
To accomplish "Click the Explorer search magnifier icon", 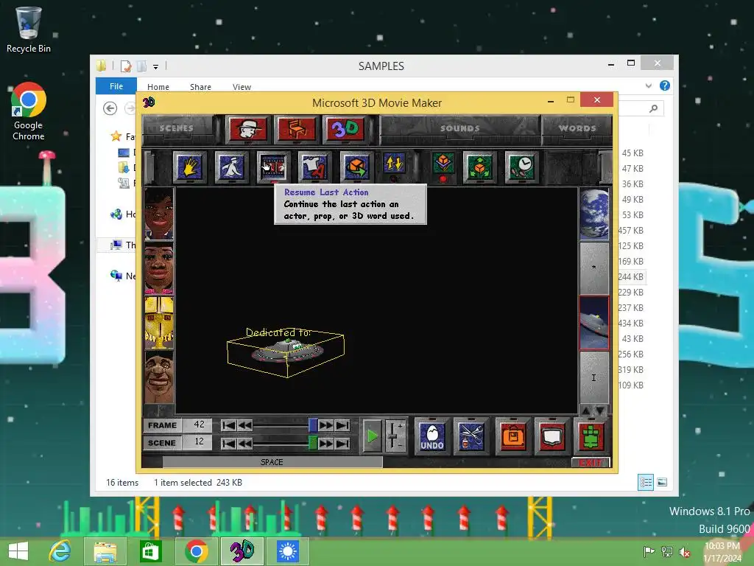I will [653, 108].
